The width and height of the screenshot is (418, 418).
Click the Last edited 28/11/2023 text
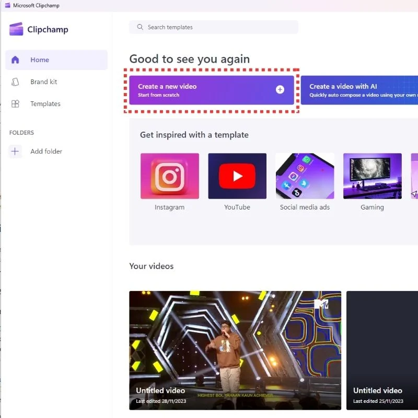(x=161, y=401)
